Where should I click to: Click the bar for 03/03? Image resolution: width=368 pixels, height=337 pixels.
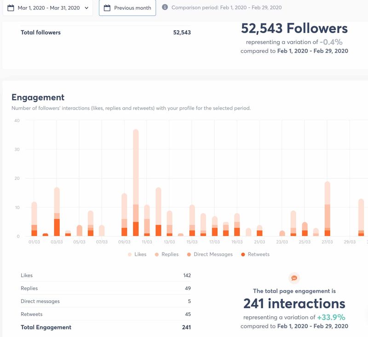coord(57,212)
